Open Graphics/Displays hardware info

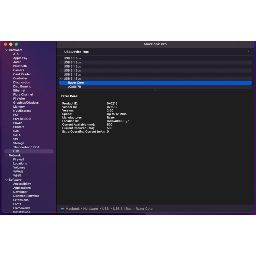[26, 103]
